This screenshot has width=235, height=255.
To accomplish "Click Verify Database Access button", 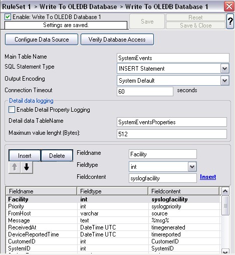I will coord(117,40).
